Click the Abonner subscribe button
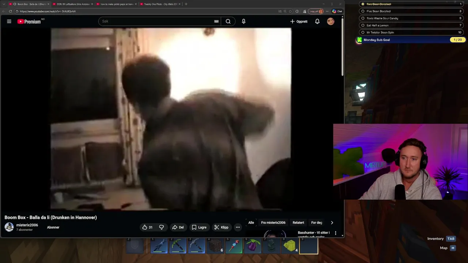Screen dimensions: 468x263 click(x=53, y=227)
